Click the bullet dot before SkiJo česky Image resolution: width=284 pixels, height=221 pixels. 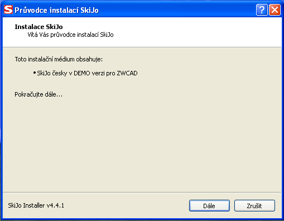click(x=35, y=73)
